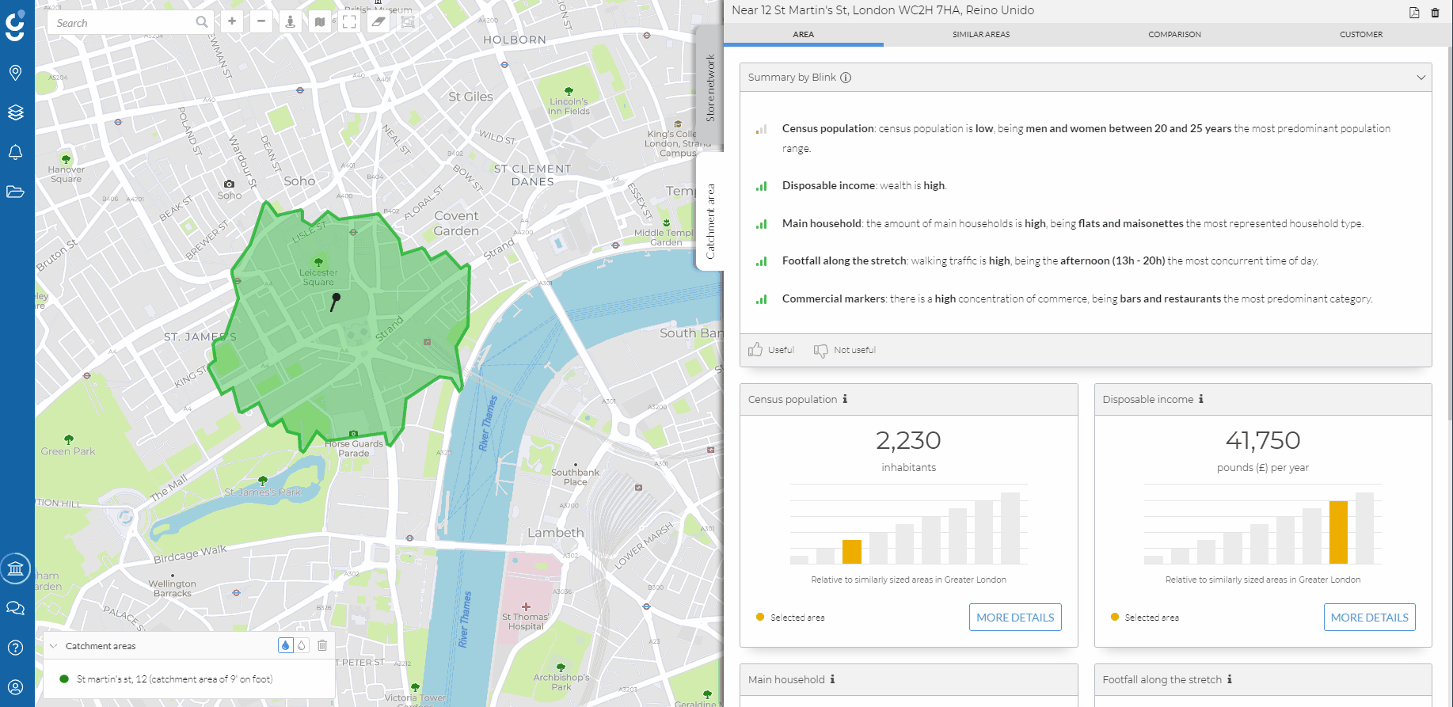This screenshot has height=707, width=1453.
Task: Open the layers icon in left sidebar
Action: tap(15, 112)
